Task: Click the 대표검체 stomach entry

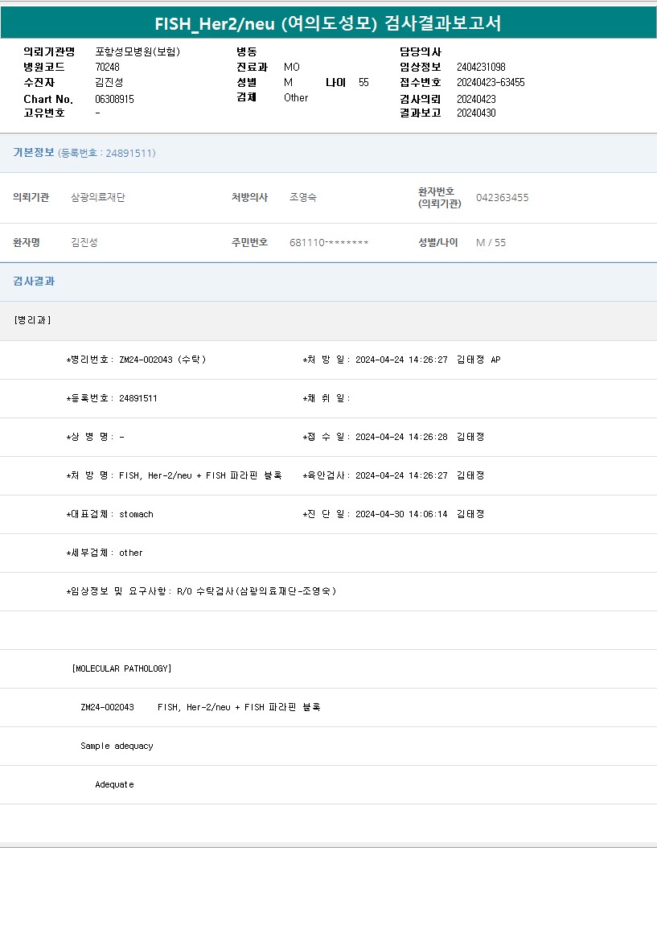Action: (135, 514)
